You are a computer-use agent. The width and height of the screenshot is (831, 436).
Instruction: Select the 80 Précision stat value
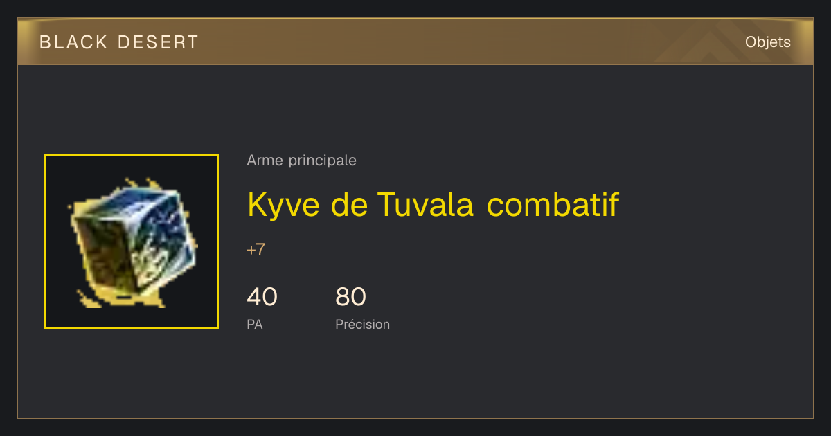pos(350,297)
